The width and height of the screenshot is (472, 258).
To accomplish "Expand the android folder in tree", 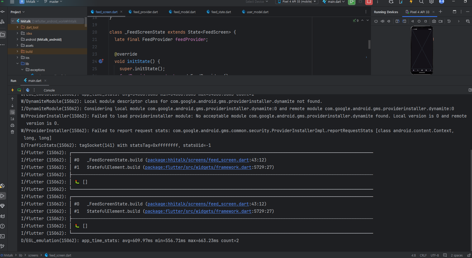I will point(17,39).
